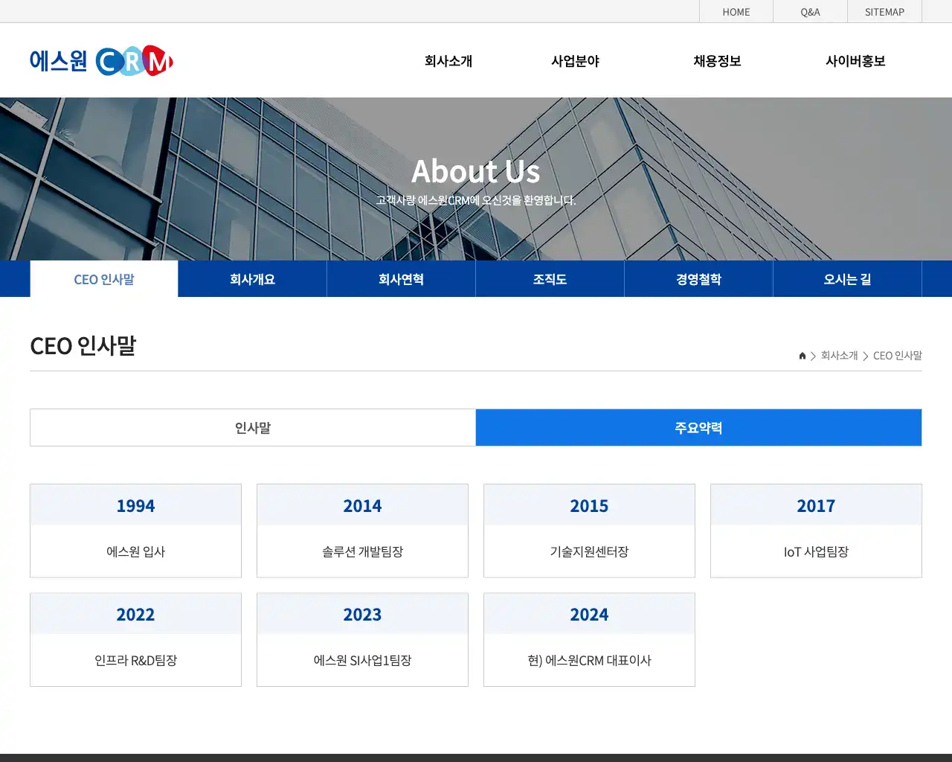Switch to the 인사말 tab

tap(253, 427)
